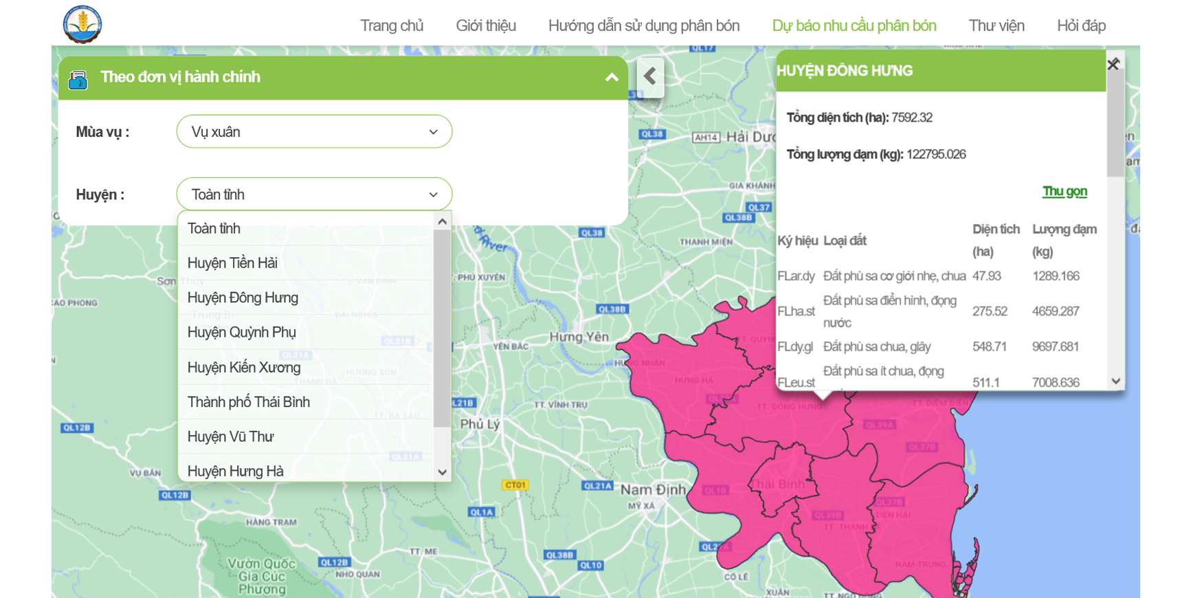
Task: Collapse the Theo đơn vị hành chính panel
Action: 611,78
